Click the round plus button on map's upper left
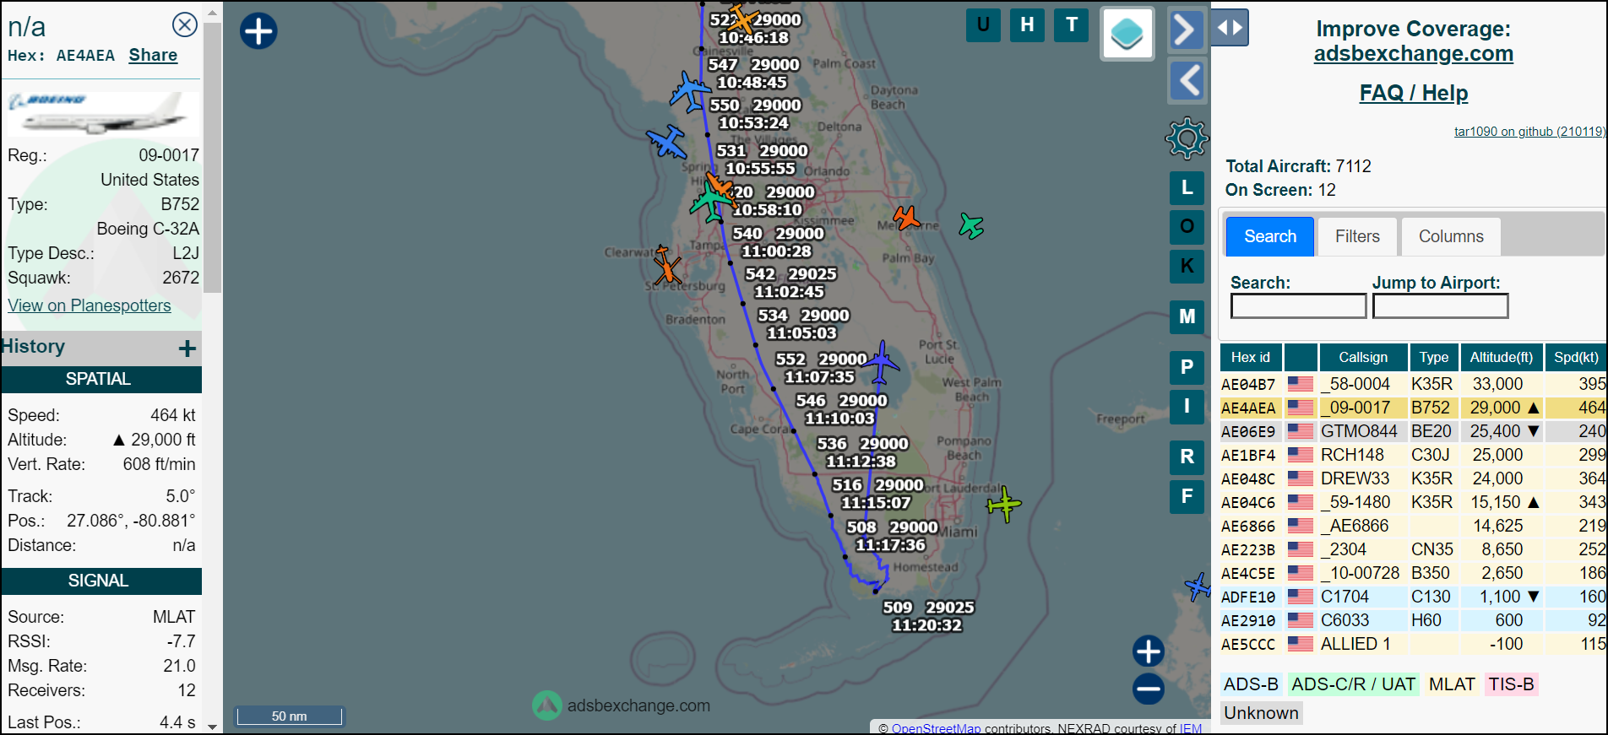The height and width of the screenshot is (735, 1608). pyautogui.click(x=258, y=31)
